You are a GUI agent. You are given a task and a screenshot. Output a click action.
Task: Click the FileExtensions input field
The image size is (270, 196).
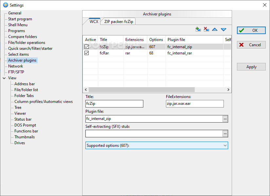click(195, 104)
